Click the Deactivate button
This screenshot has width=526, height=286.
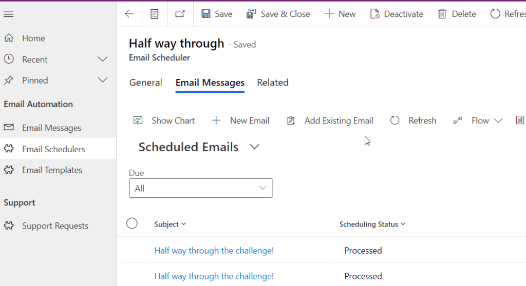click(x=397, y=14)
